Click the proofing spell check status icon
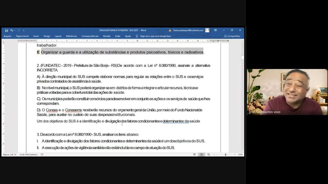 click(42, 155)
